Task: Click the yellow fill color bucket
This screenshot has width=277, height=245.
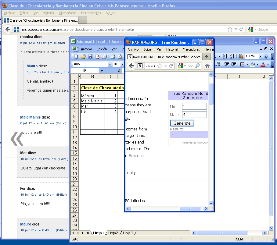Action: (x=253, y=64)
